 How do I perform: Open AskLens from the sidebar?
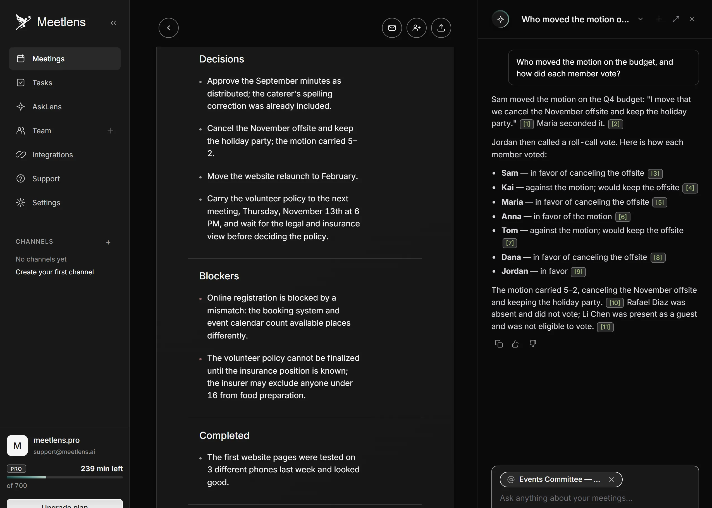(x=64, y=107)
